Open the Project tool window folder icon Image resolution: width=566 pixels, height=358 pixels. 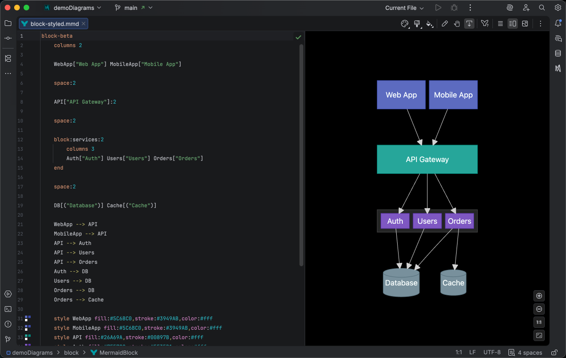tap(8, 23)
